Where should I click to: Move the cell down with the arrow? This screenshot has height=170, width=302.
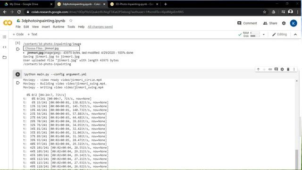pyautogui.click(x=264, y=69)
